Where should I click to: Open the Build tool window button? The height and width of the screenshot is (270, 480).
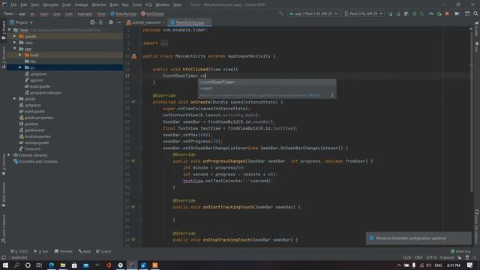click(x=84, y=251)
